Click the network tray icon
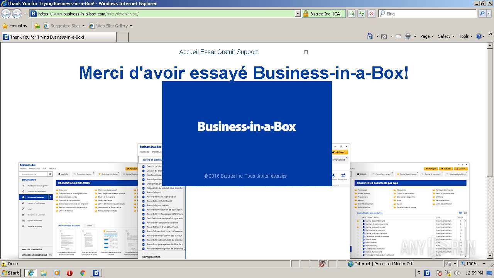 [447, 273]
